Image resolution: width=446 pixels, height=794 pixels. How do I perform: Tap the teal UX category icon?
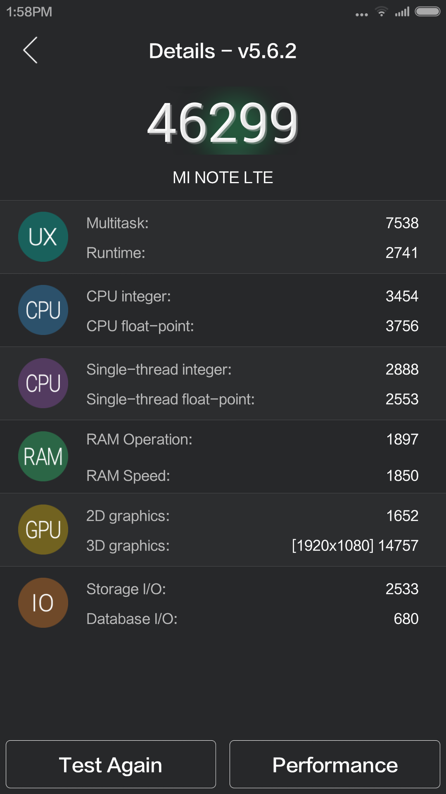tap(43, 237)
